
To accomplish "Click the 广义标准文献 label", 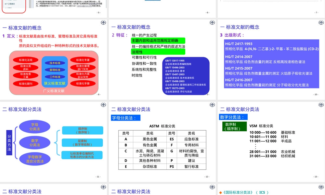I will (x=54, y=91).
